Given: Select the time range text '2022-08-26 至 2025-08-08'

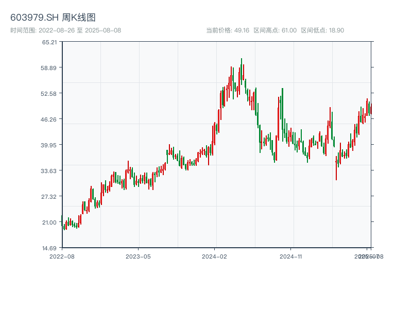Looking at the screenshot, I should coord(80,30).
